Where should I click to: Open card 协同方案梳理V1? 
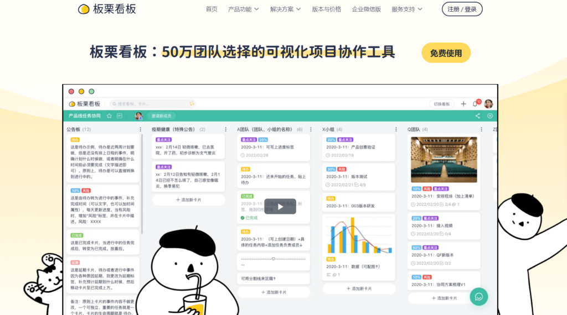click(x=445, y=280)
